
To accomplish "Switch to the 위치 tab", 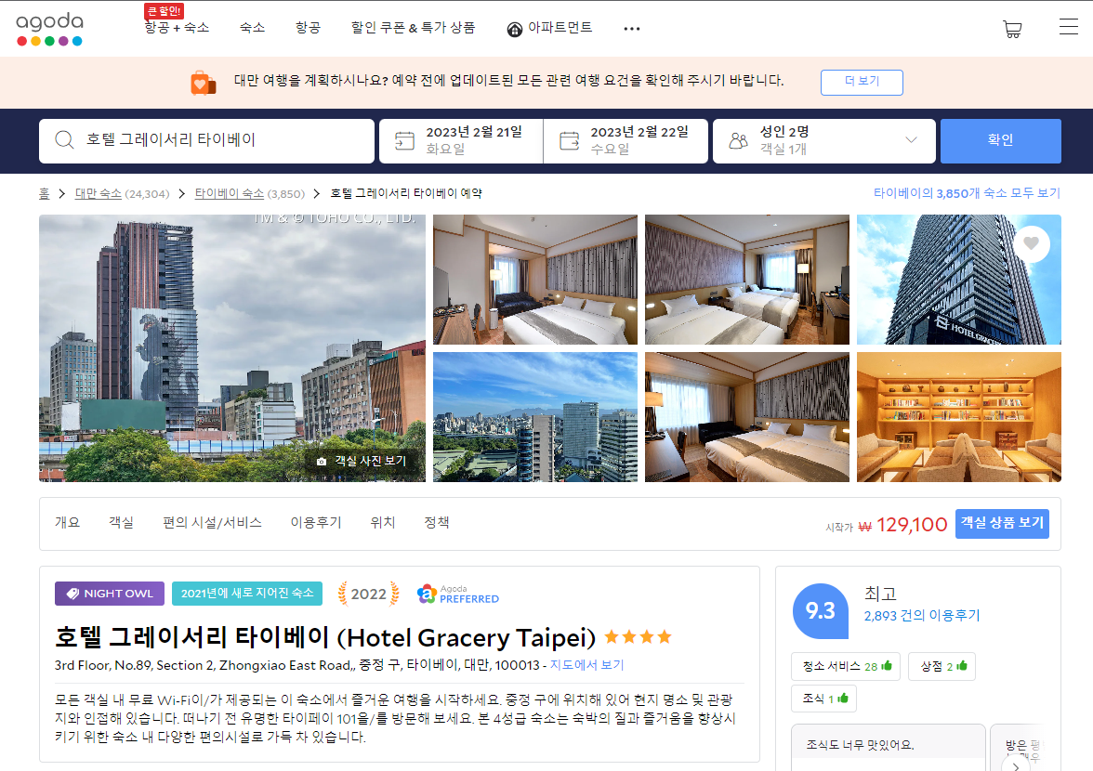I will pos(383,522).
